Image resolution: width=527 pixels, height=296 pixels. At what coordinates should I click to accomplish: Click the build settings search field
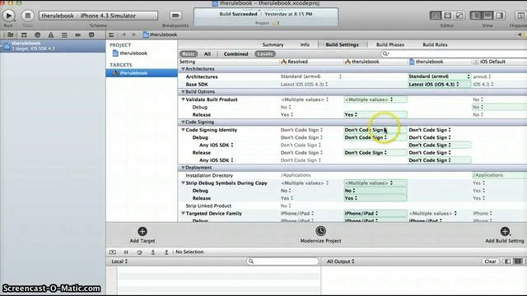(454, 53)
